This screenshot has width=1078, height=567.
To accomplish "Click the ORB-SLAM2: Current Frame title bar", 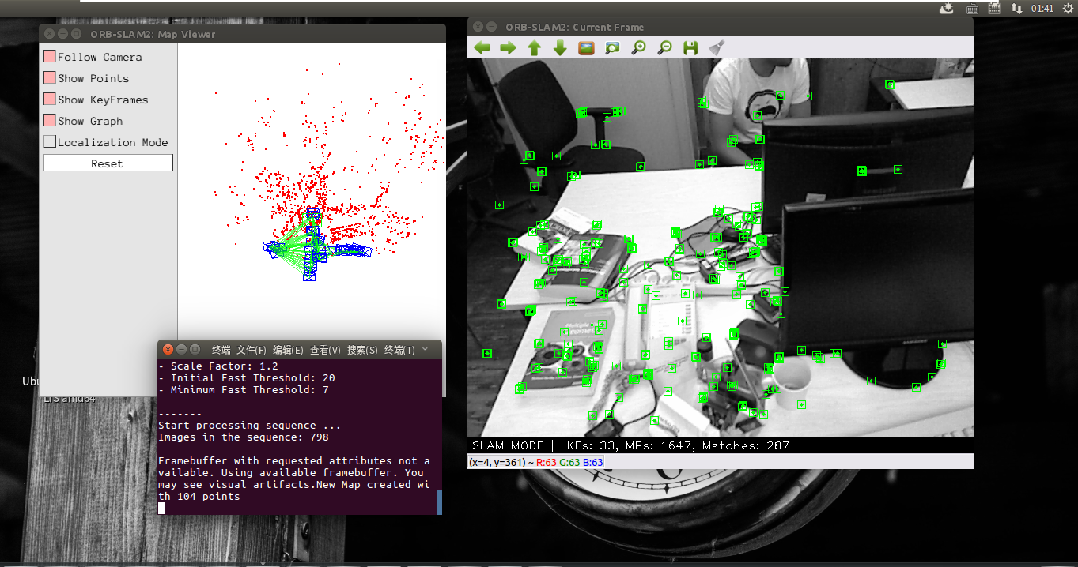I will [721, 27].
